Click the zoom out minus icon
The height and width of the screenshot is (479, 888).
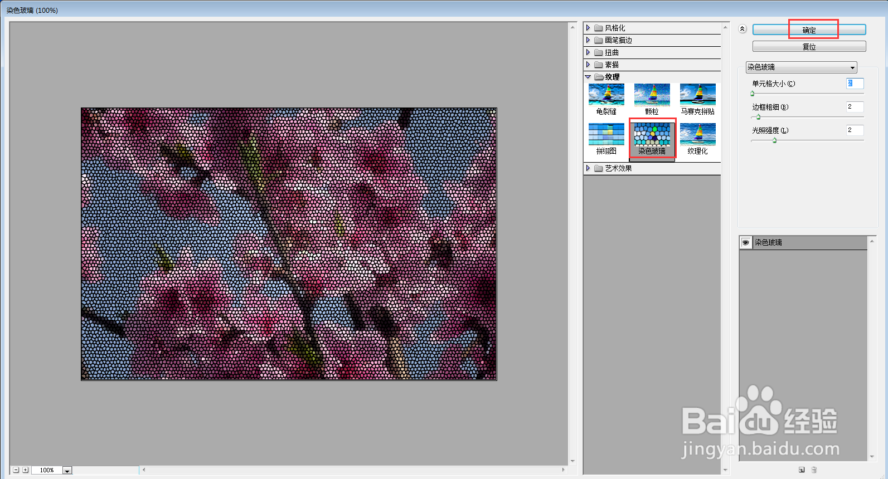16,470
